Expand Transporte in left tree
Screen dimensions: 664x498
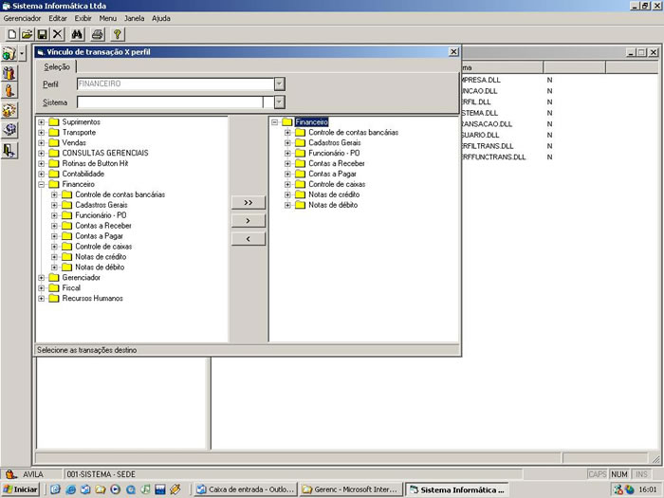coord(42,132)
